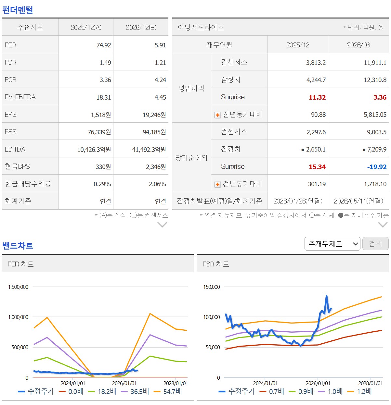Viewport: 391px width, 405px height.
Task: Click the 영업이익 row group label
Action: point(191,88)
